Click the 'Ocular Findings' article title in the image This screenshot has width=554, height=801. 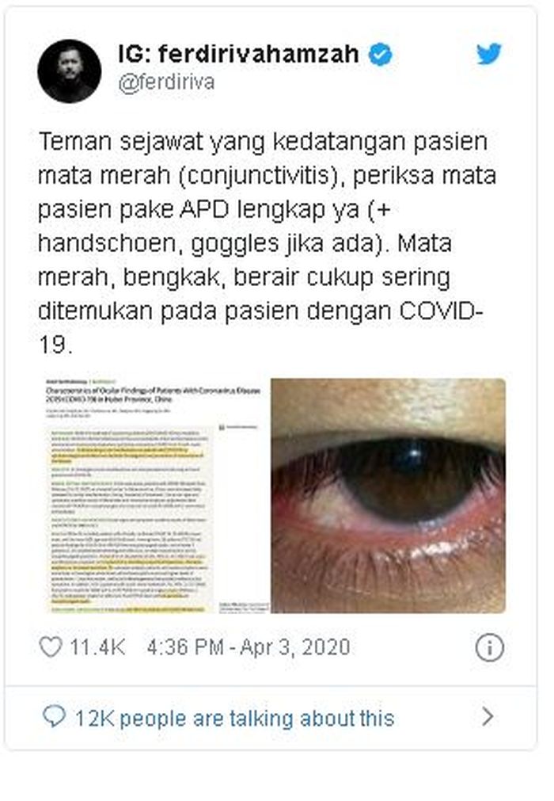tap(153, 395)
